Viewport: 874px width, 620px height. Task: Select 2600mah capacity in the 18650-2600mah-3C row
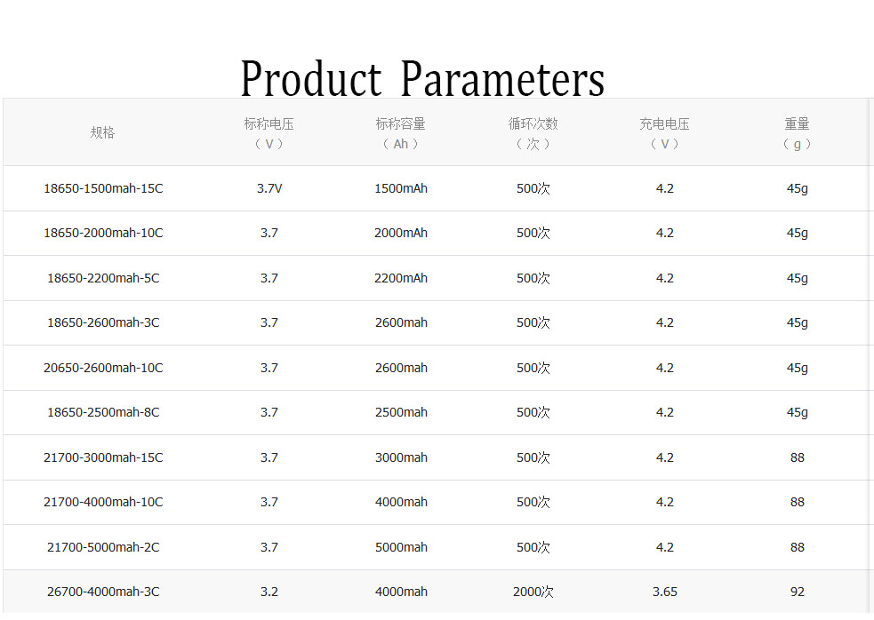click(x=401, y=322)
